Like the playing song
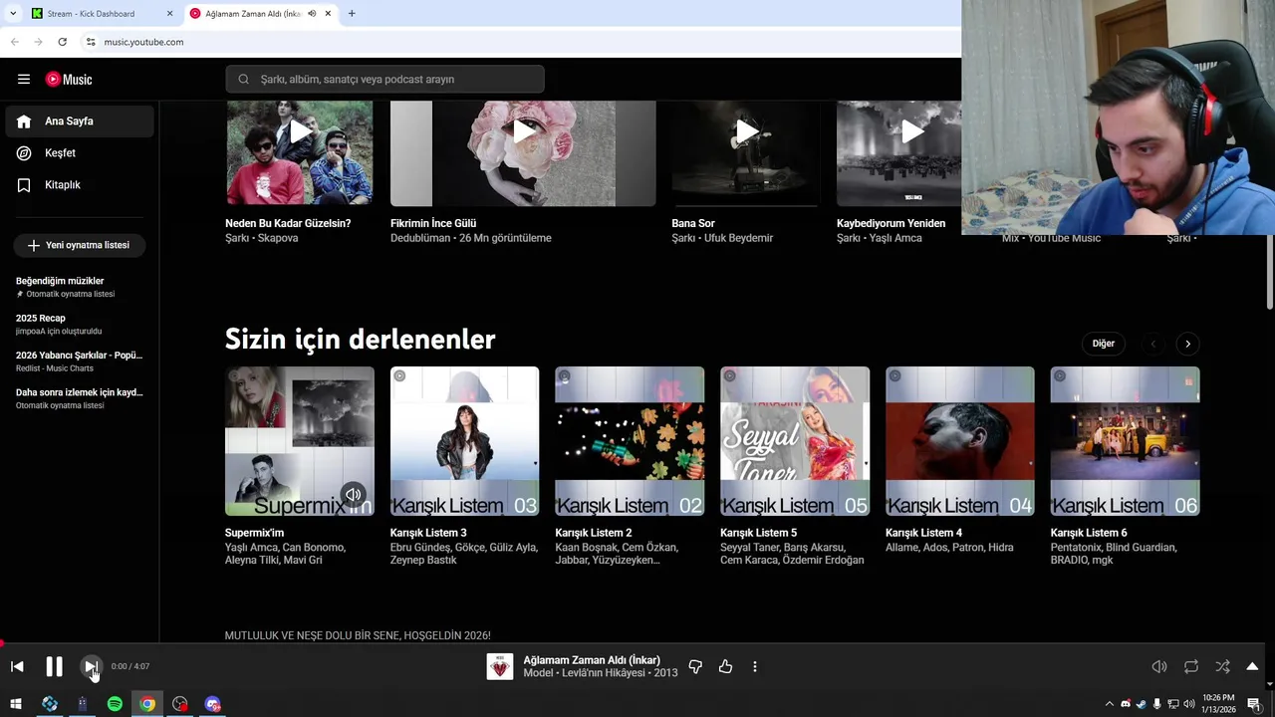 (725, 666)
